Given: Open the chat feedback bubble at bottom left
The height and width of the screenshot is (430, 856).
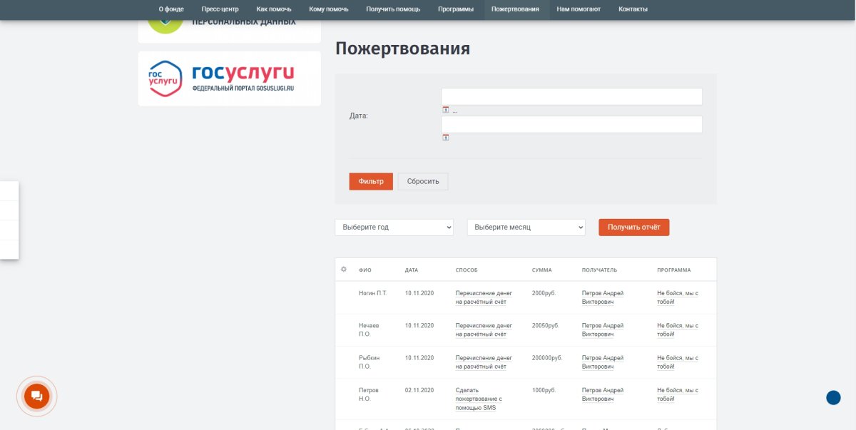Looking at the screenshot, I should (36, 396).
